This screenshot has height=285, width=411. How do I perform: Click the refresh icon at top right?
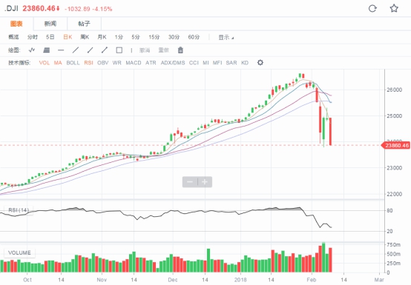pyautogui.click(x=372, y=9)
